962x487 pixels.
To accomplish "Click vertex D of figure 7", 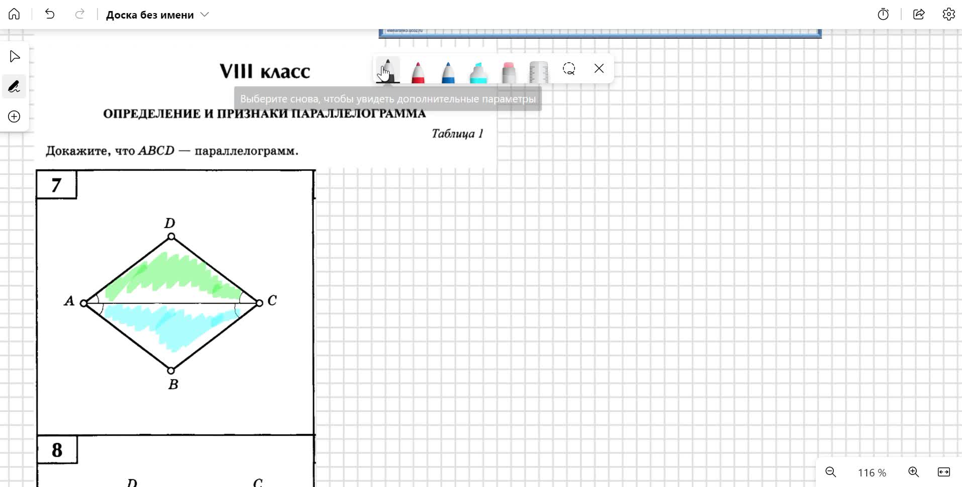I will pos(171,236).
